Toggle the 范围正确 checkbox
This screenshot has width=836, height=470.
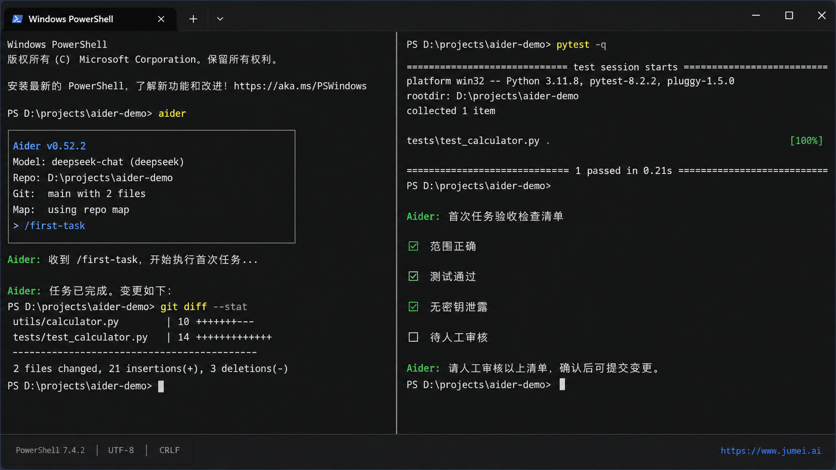(413, 246)
